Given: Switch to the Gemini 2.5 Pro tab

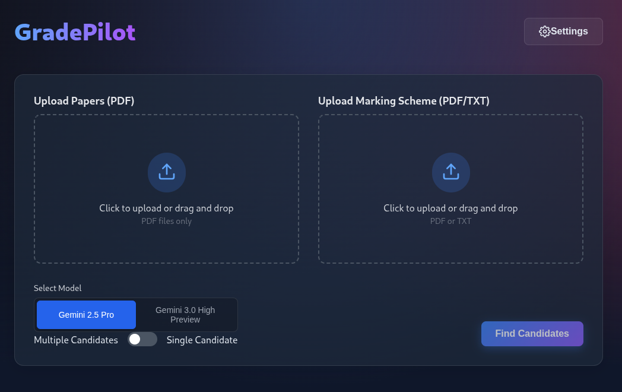Looking at the screenshot, I should [86, 315].
